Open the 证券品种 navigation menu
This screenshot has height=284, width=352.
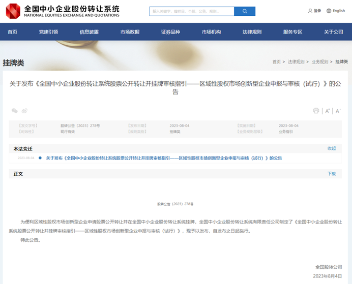pyautogui.click(x=170, y=32)
